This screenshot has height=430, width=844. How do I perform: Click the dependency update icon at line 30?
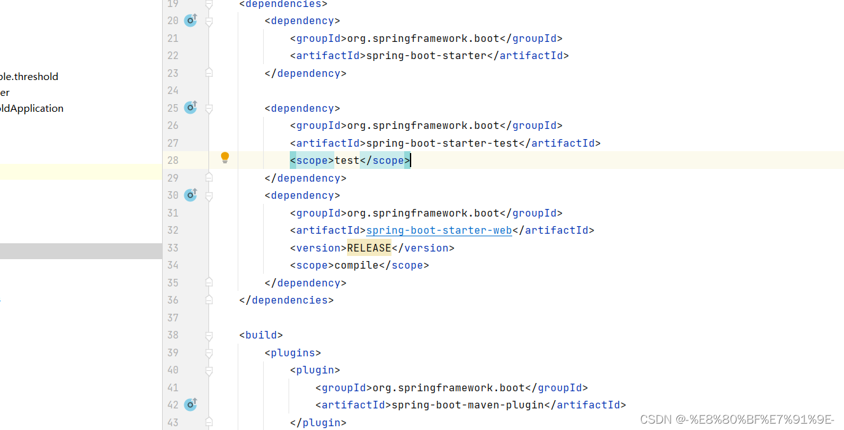tap(190, 195)
